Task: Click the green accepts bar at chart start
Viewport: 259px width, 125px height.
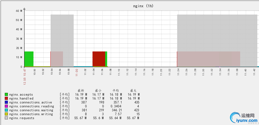Action: (29, 59)
